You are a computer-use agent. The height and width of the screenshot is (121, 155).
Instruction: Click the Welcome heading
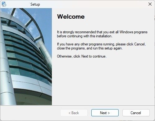71,16
